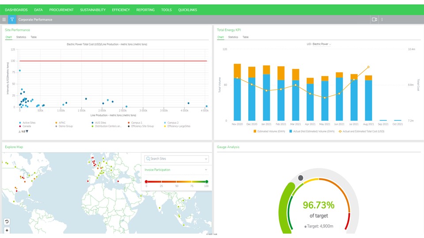Click the Gauge Analysis panel title
Viewport: 424px width, 238px height.
228,147
